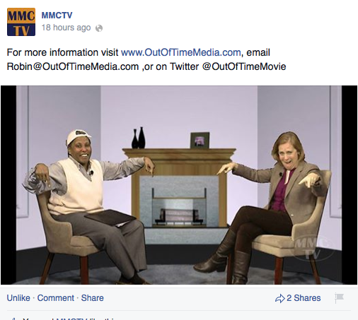Click the flag report icon
The width and height of the screenshot is (358, 320).
(x=340, y=298)
